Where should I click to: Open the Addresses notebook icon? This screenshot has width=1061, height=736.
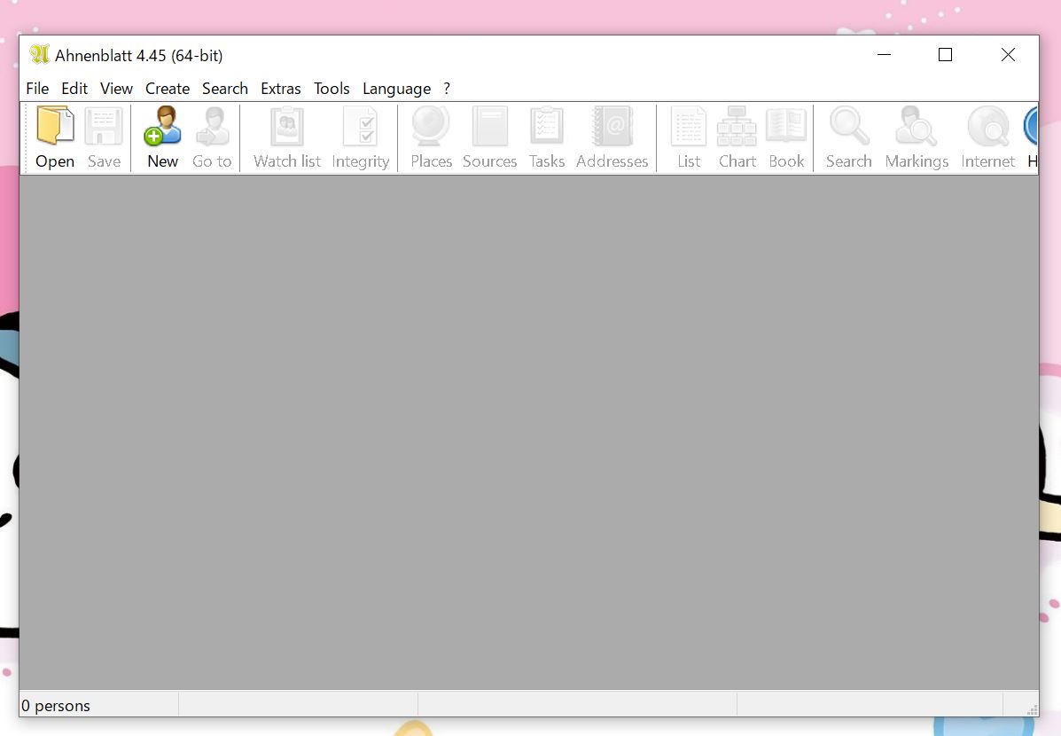[x=612, y=126]
